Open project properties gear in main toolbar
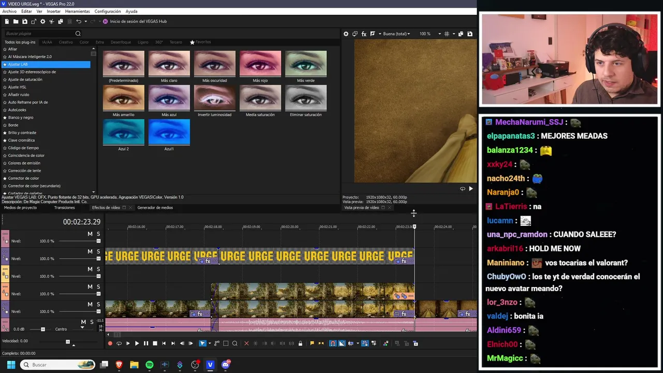Viewport: 663px width, 373px height. (x=42, y=21)
